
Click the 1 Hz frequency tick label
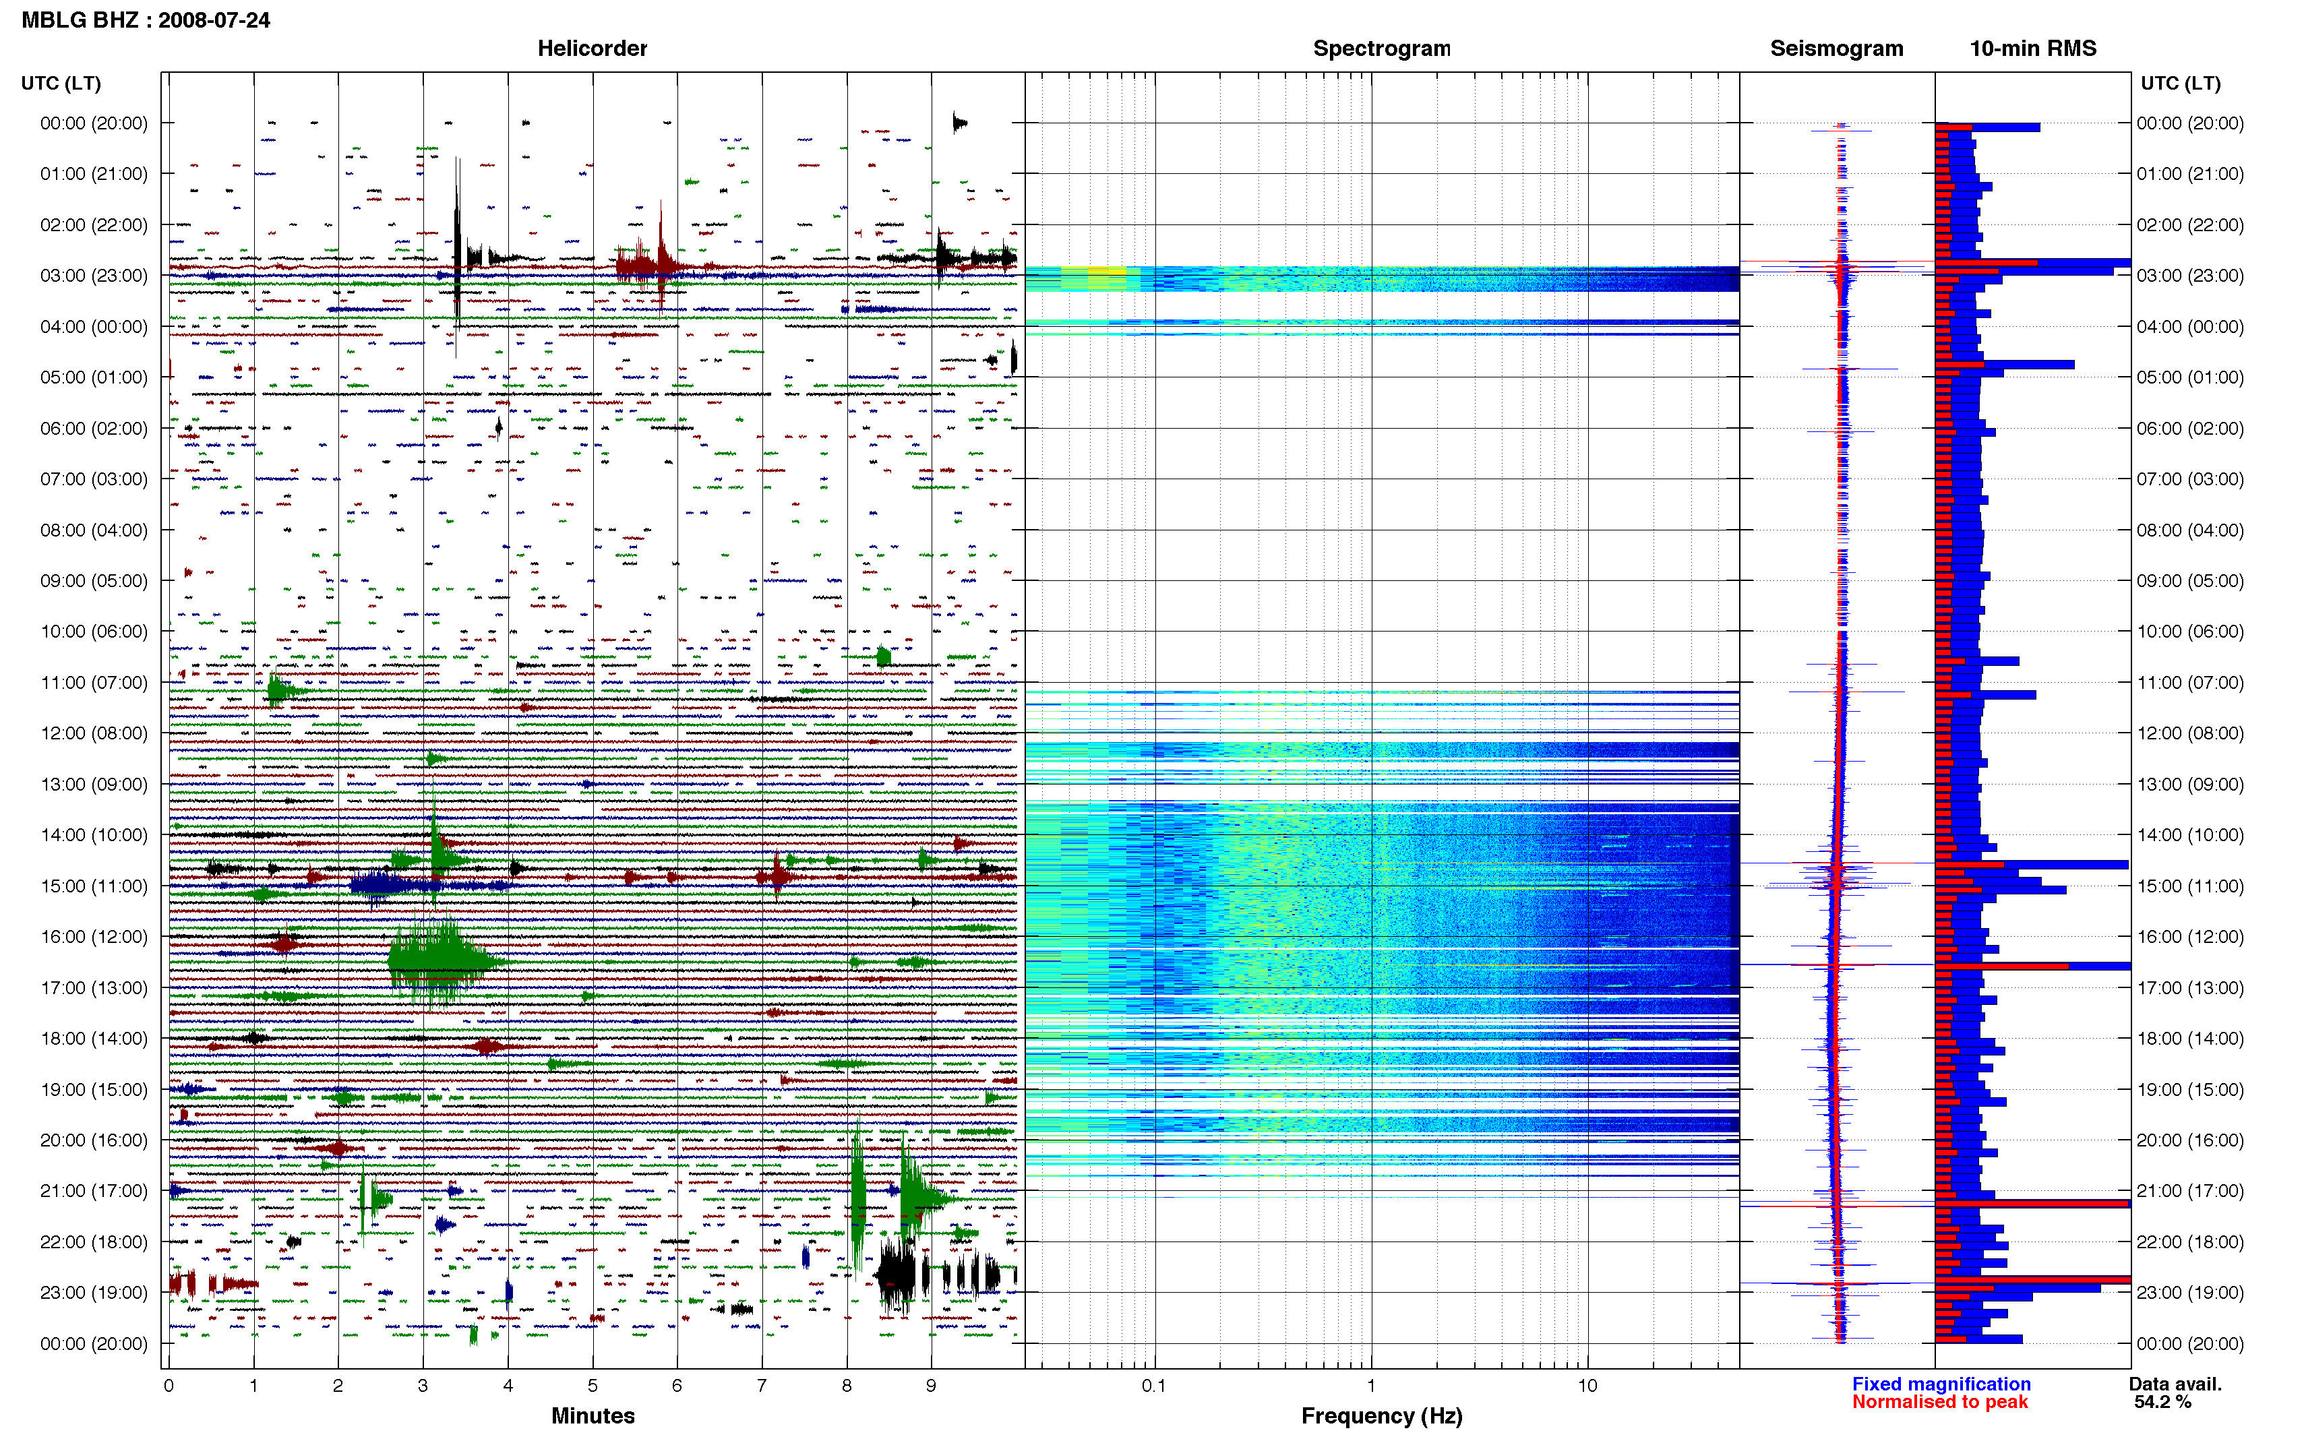pos(1371,1386)
